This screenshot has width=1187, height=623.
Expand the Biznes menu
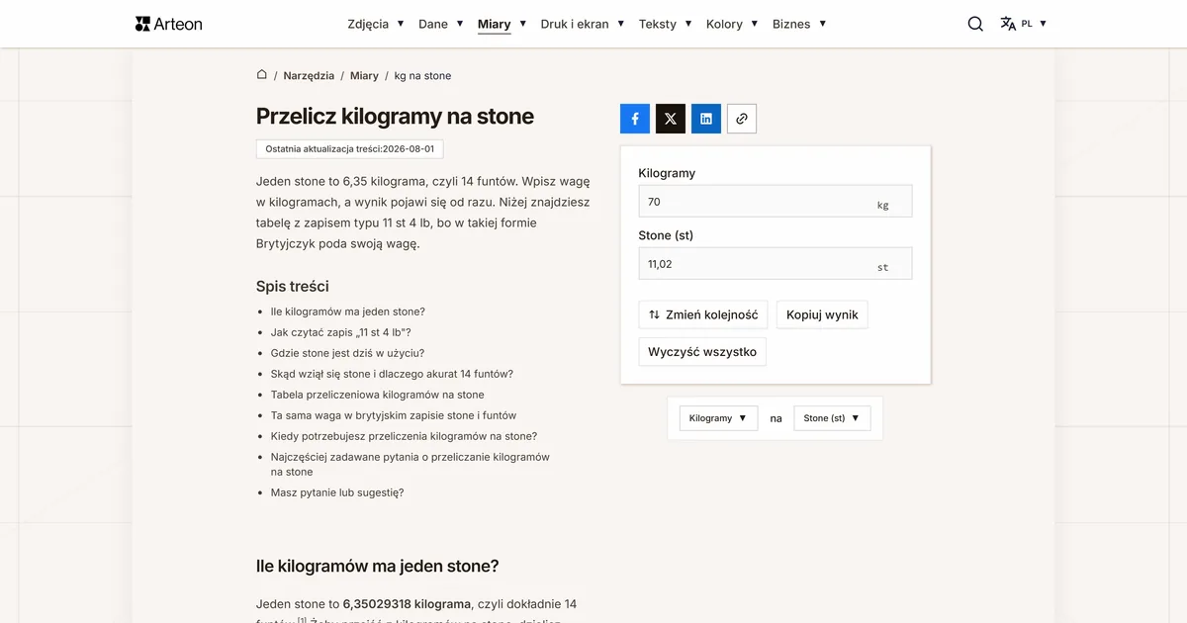click(x=799, y=24)
